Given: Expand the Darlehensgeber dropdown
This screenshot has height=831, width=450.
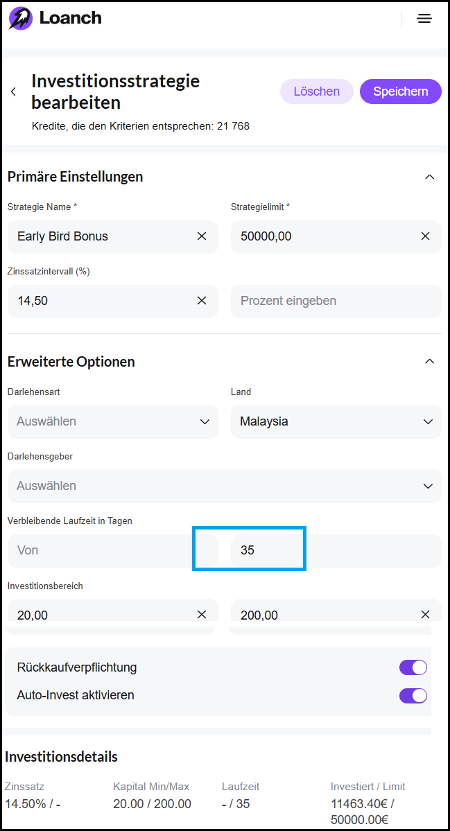Looking at the screenshot, I should pos(224,486).
